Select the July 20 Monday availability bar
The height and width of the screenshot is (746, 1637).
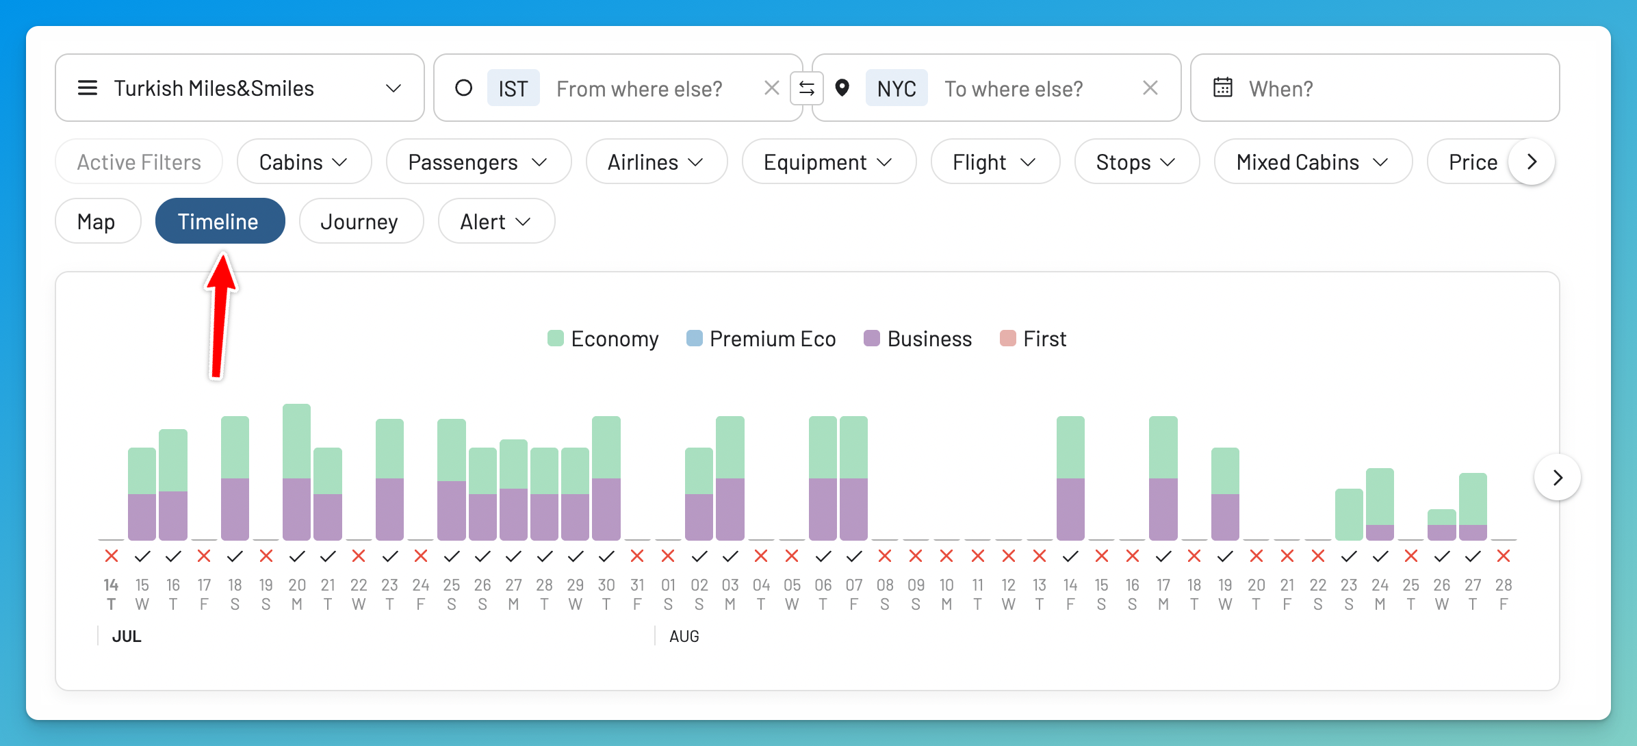coord(297,472)
